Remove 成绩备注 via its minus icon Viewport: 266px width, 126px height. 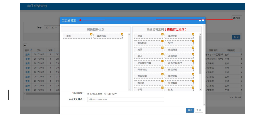[193, 48]
